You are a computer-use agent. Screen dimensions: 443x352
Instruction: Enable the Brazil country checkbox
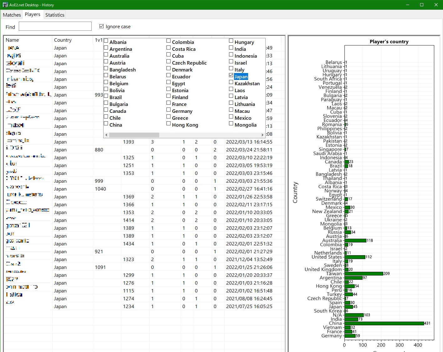click(x=106, y=96)
